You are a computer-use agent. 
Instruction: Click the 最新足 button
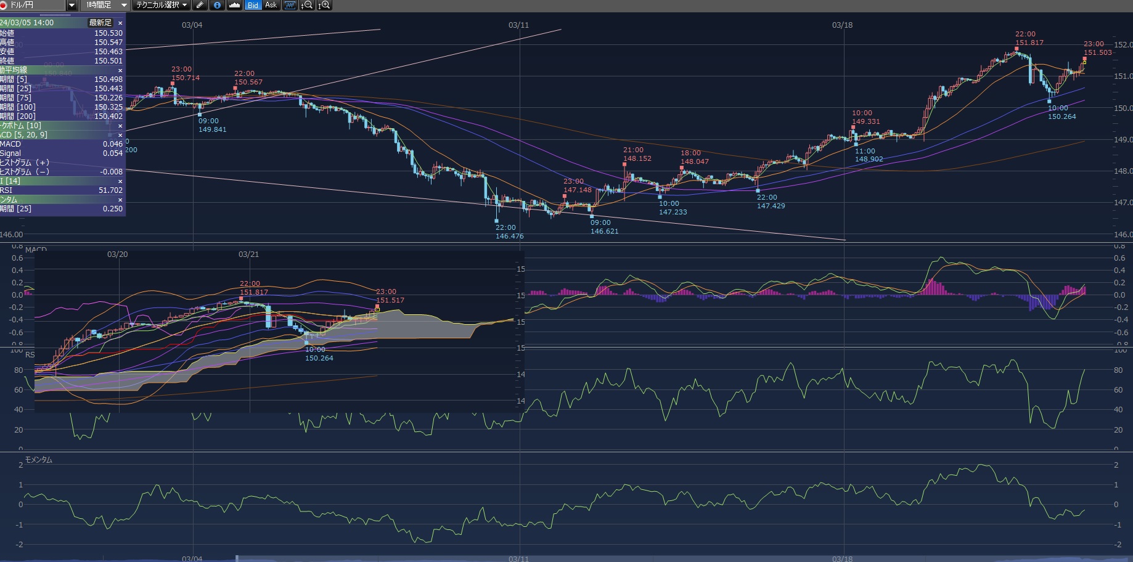tap(100, 23)
